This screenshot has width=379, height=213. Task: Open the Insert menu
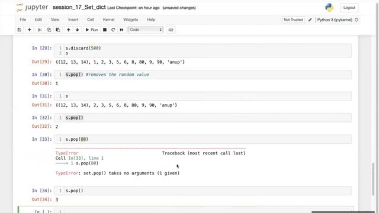coord(73,20)
